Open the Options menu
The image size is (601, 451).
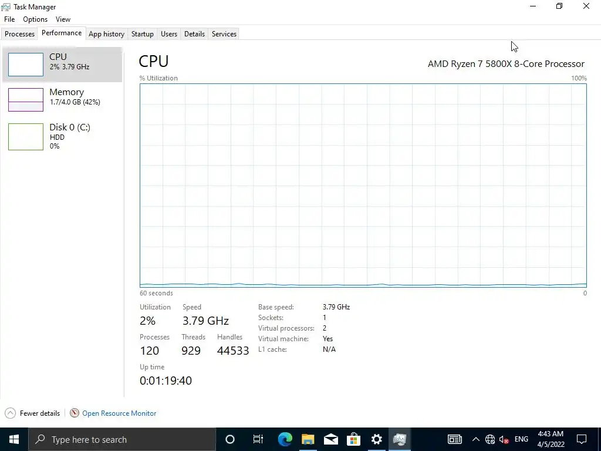(35, 19)
